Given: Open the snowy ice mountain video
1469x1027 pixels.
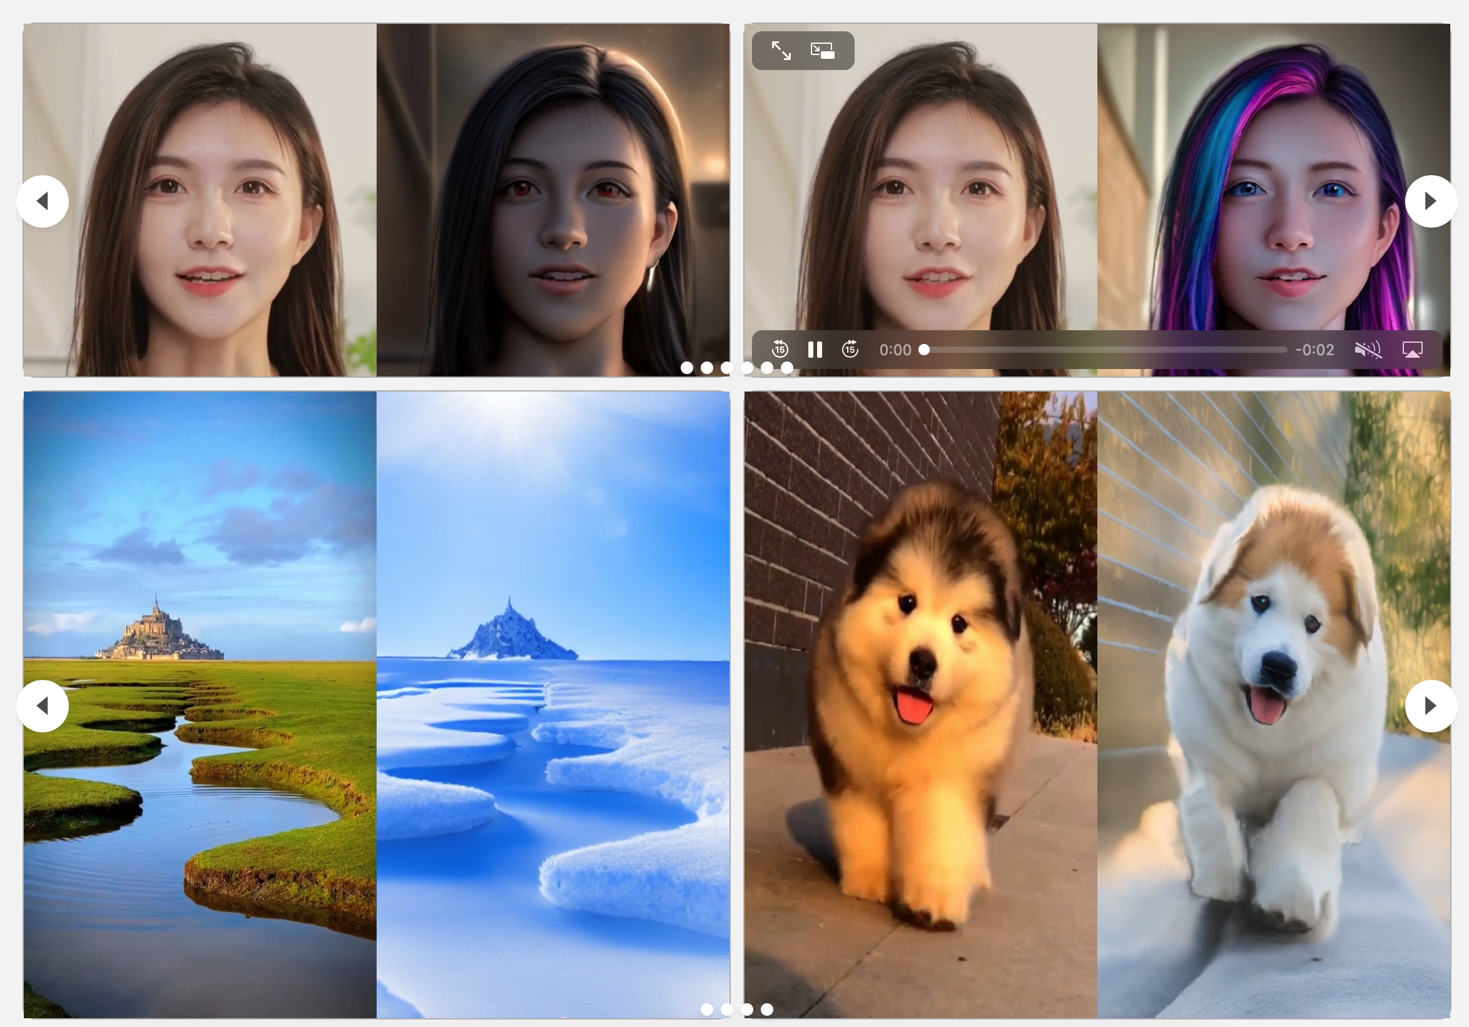Looking at the screenshot, I should pos(553,705).
